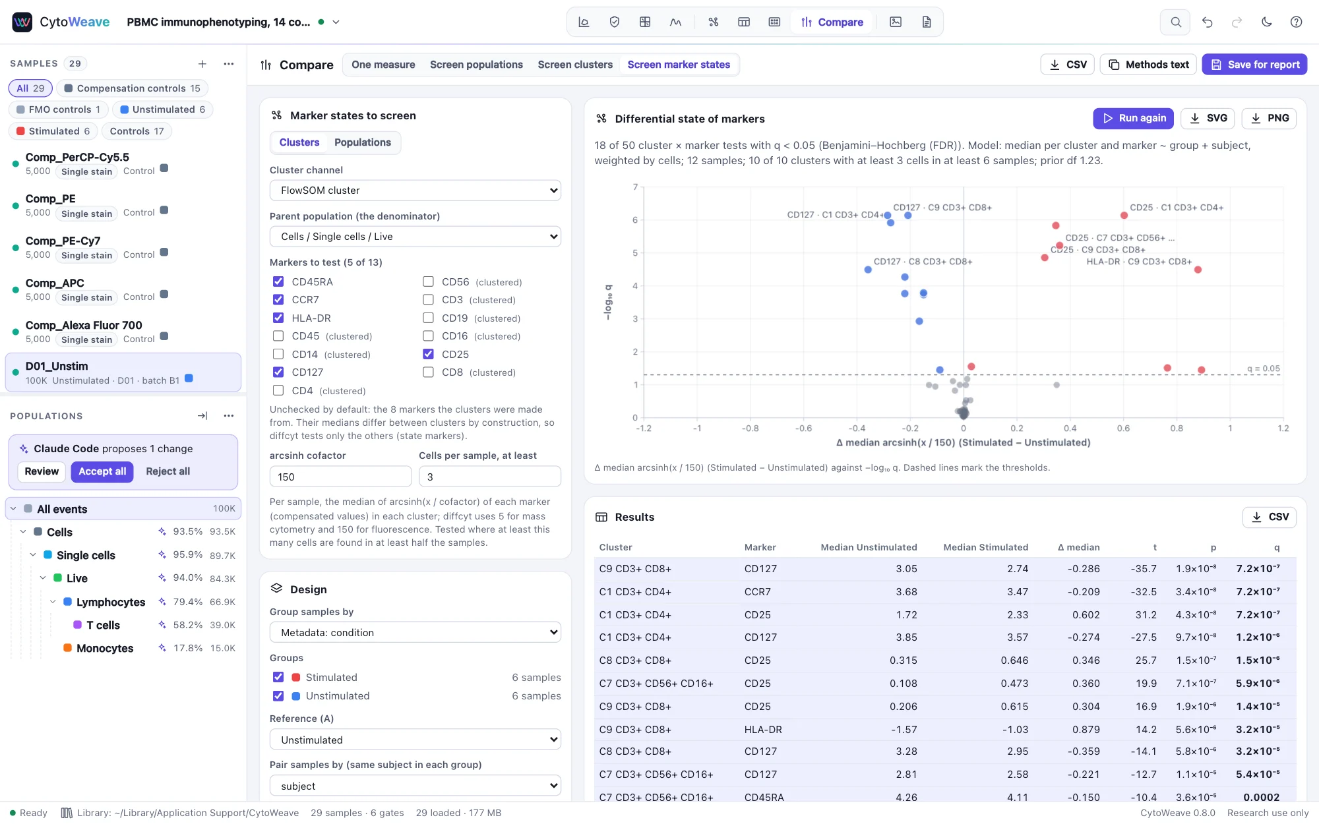Image resolution: width=1319 pixels, height=824 pixels.
Task: Toggle dark mode moon icon
Action: click(1267, 22)
